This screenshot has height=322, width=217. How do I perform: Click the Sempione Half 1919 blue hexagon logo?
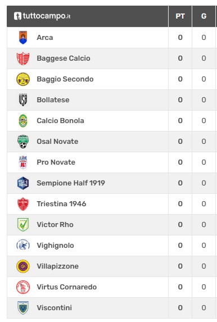click(23, 183)
